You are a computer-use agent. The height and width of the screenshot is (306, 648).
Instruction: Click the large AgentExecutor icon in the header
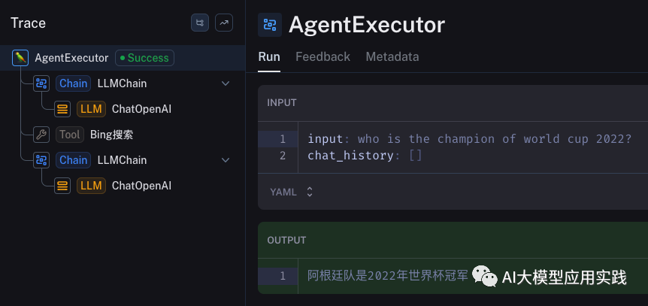(270, 25)
